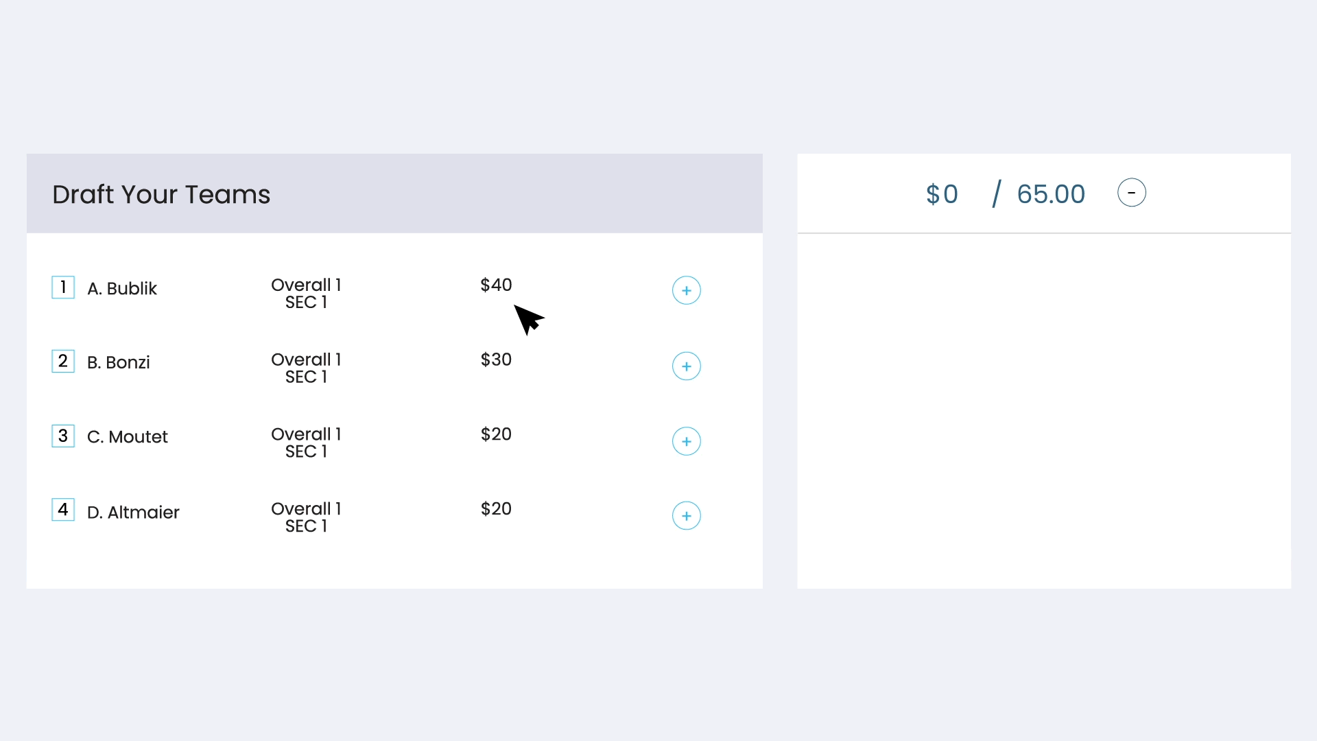Click the $0 spent budget amount

click(x=942, y=194)
